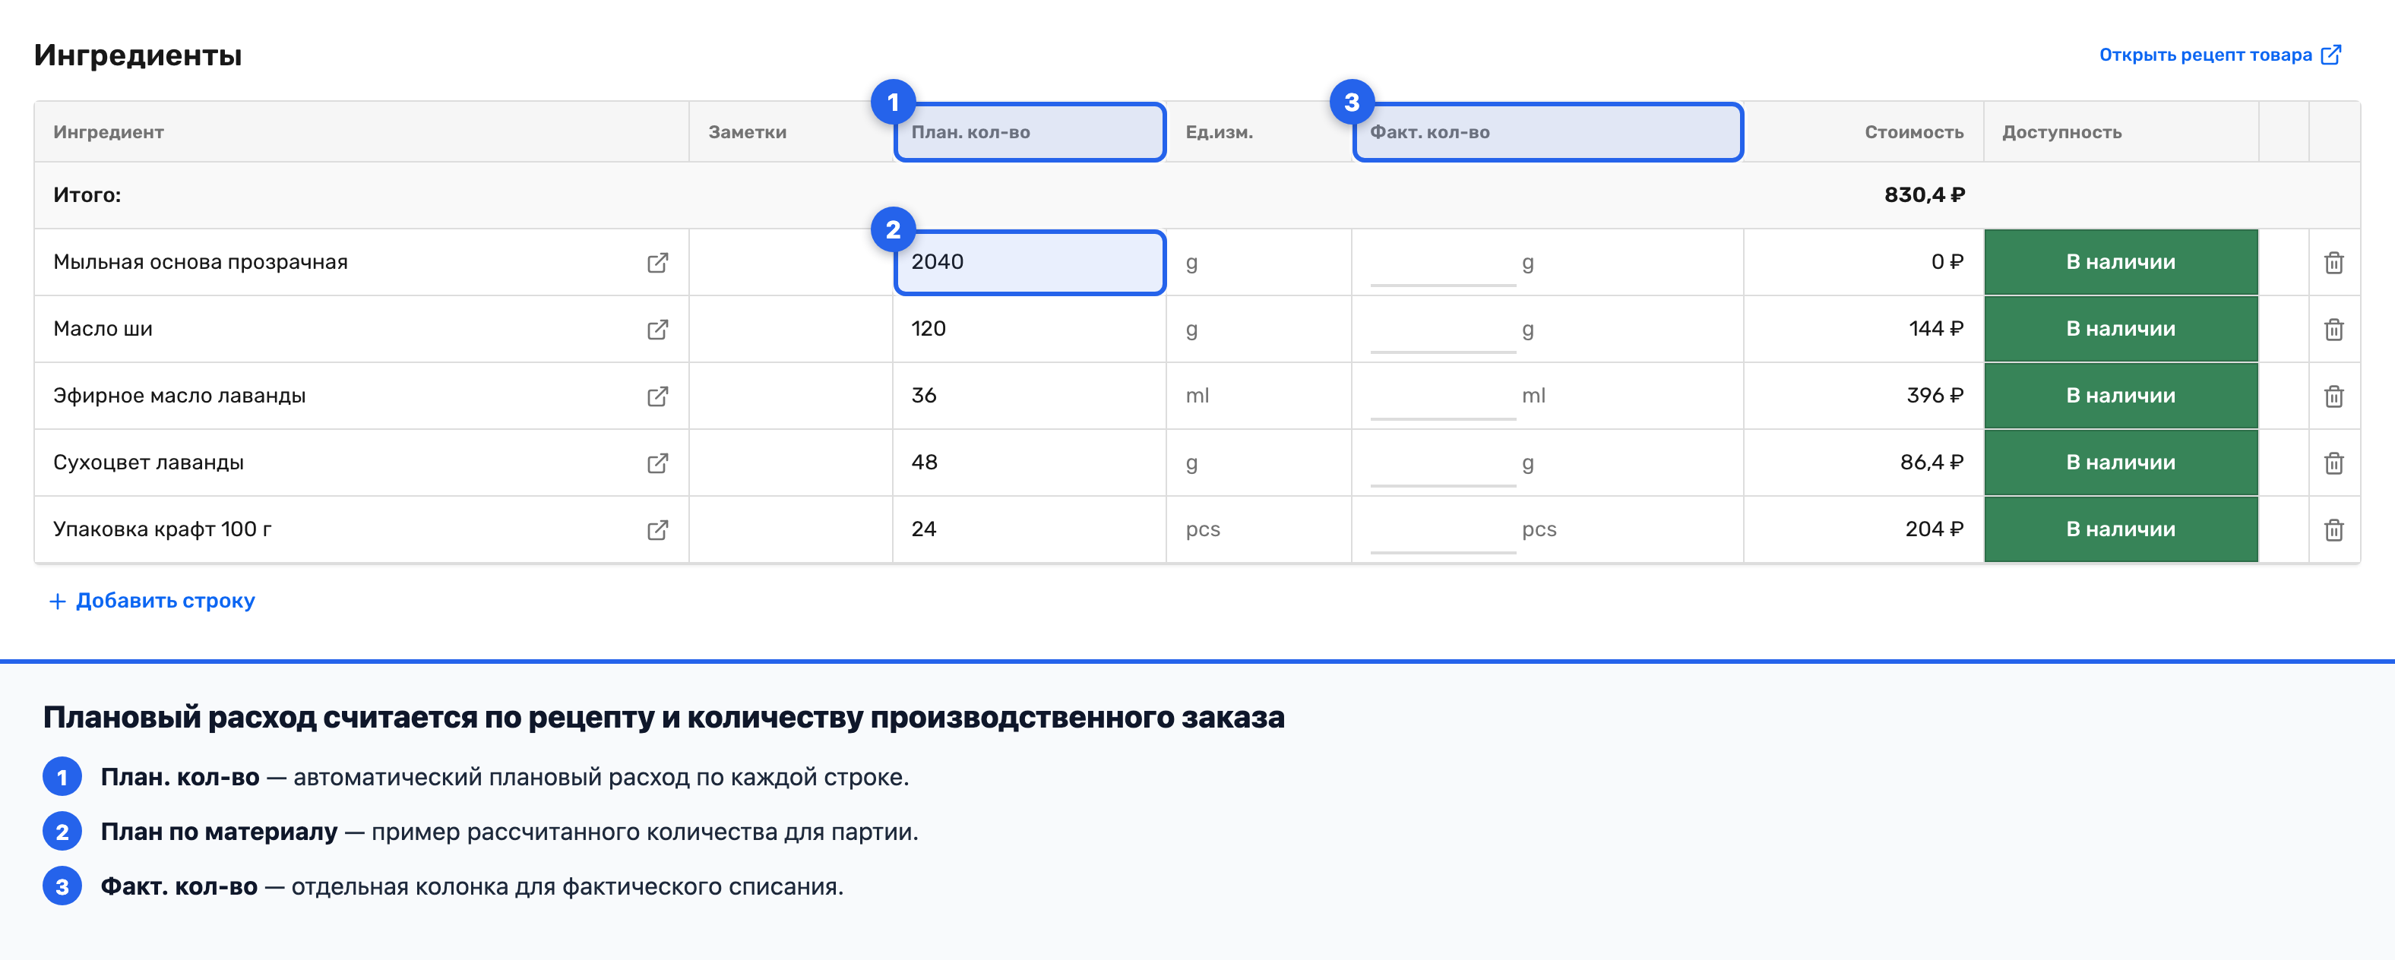Open Эфирное масло лаванды external link icon

[x=657, y=396]
